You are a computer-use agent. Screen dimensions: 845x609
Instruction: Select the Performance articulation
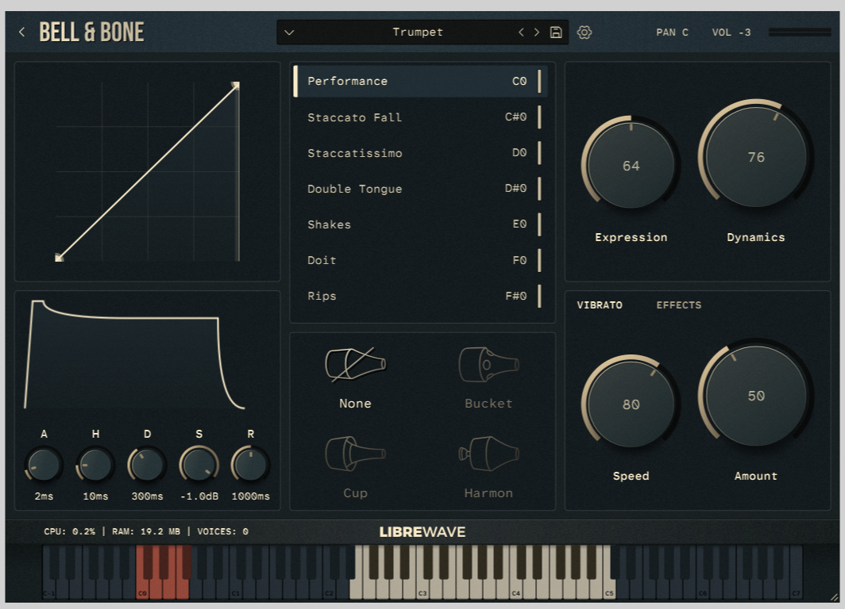420,81
